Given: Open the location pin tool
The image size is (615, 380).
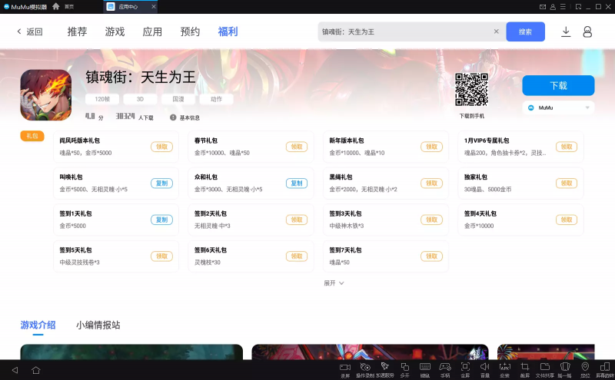Looking at the screenshot, I should (x=585, y=367).
